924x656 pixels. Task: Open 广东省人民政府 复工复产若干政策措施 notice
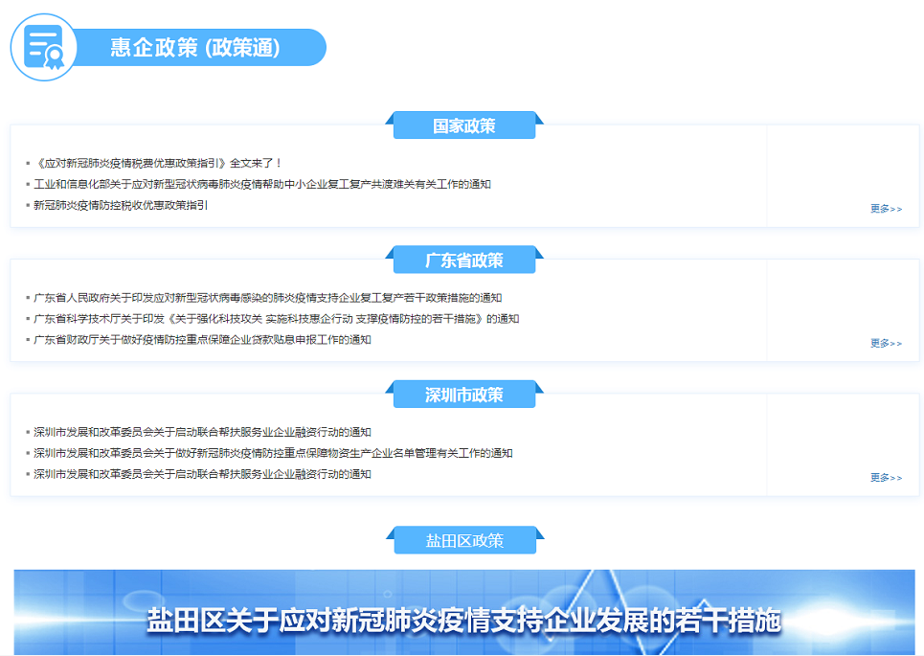pyautogui.click(x=267, y=298)
